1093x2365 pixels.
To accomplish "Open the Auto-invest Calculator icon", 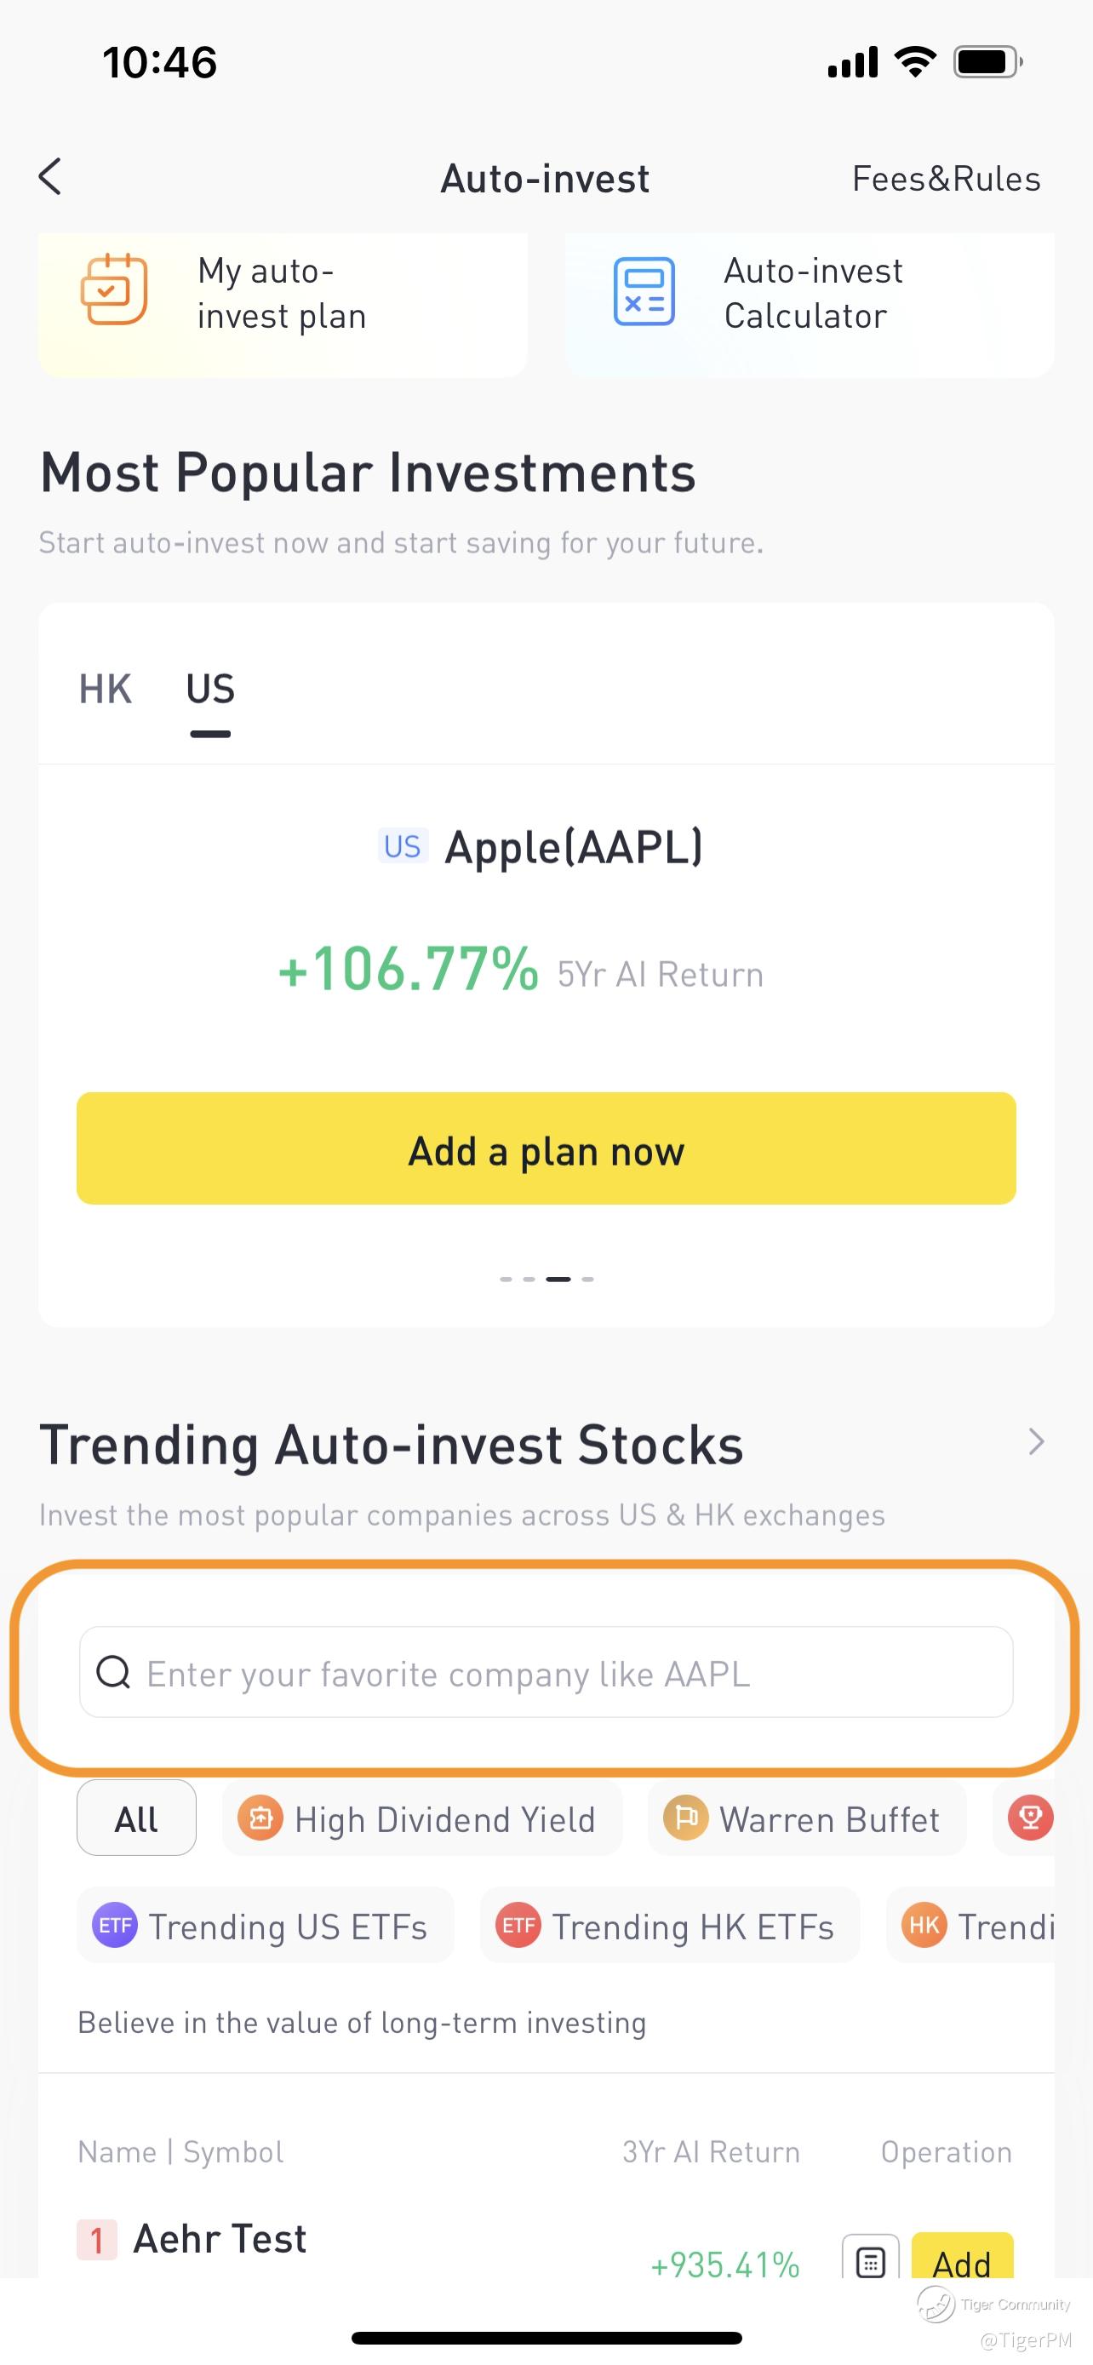I will 644,292.
